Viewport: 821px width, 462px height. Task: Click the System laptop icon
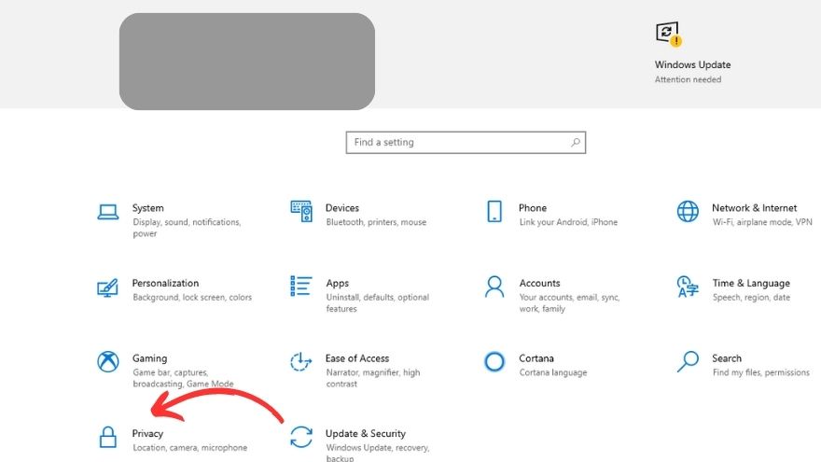(x=108, y=212)
